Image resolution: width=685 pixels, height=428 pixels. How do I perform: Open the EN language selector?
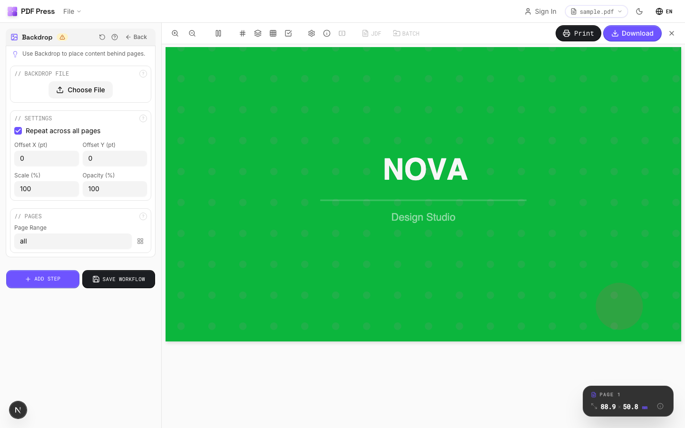click(x=664, y=11)
